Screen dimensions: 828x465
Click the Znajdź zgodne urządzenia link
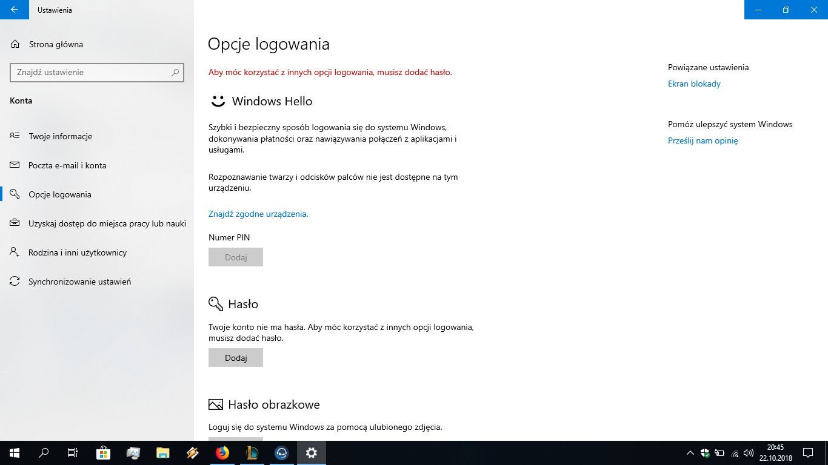tap(258, 214)
